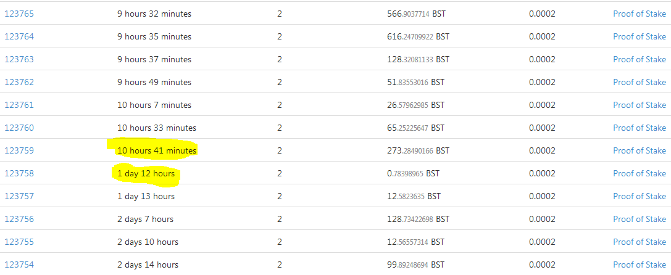Screen dimensions: 671x275
Task: Open block 123756 link
Action: [x=19, y=219]
